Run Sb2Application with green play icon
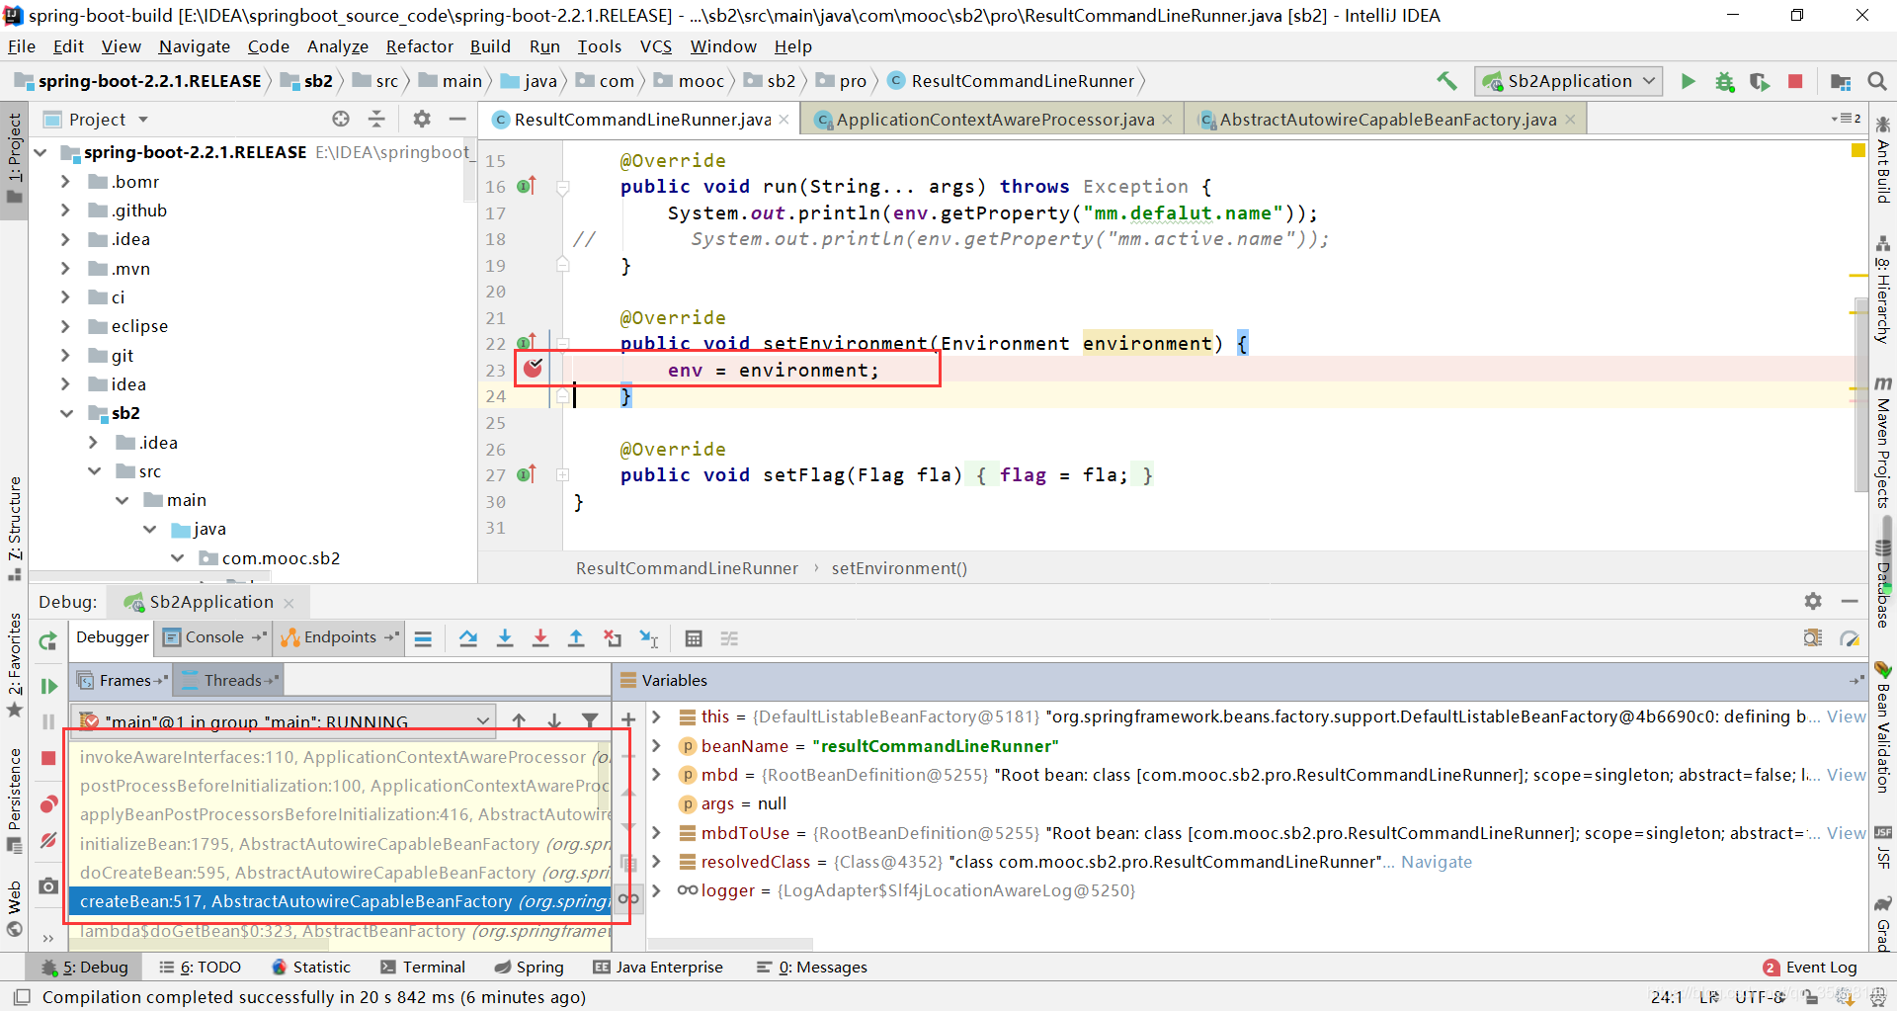The image size is (1897, 1011). point(1689,81)
